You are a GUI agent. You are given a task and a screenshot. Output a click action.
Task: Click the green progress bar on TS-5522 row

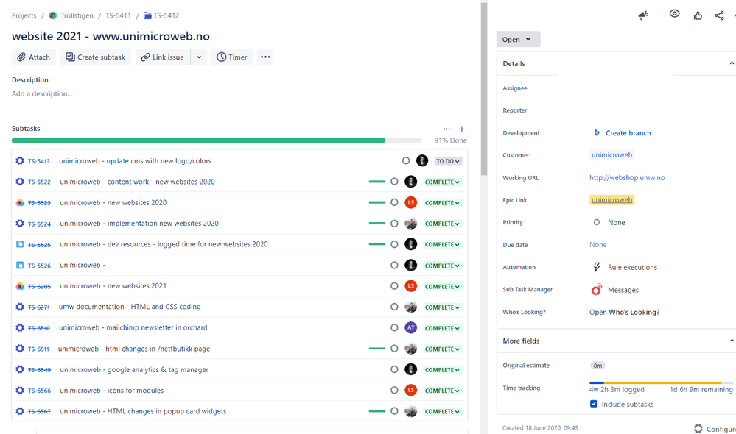377,182
